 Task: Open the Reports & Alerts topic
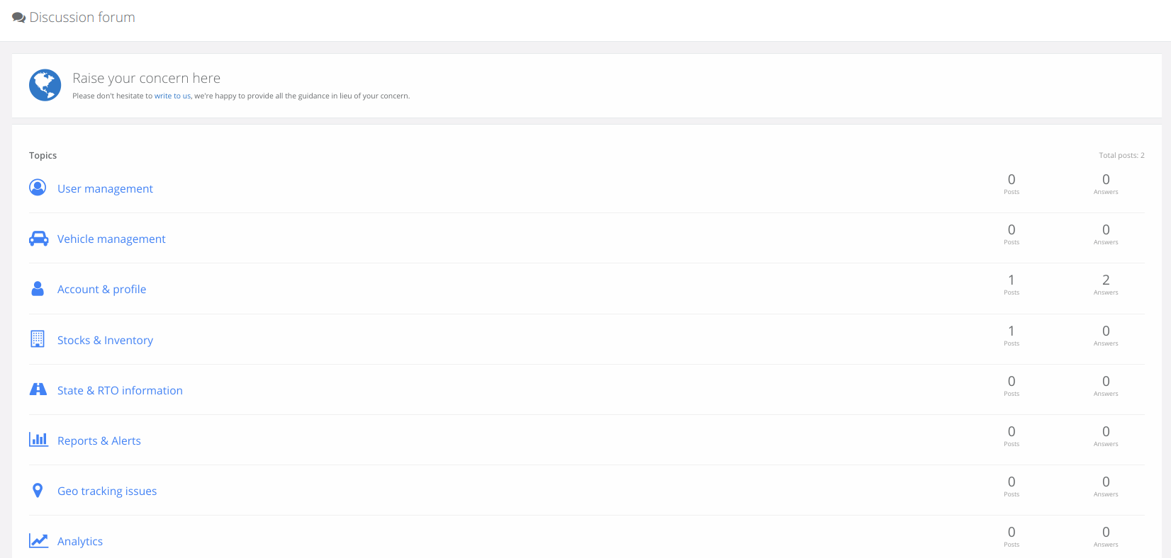99,441
